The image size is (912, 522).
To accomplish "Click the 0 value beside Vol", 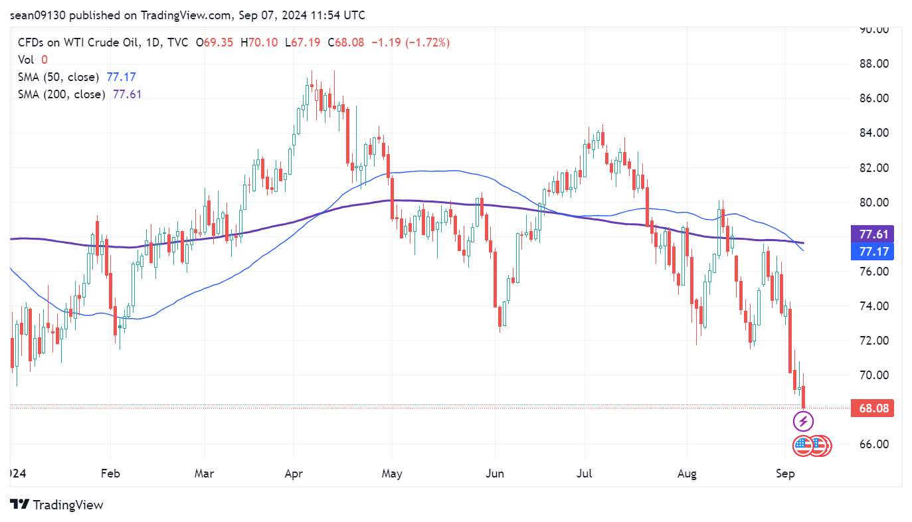I will (x=45, y=60).
